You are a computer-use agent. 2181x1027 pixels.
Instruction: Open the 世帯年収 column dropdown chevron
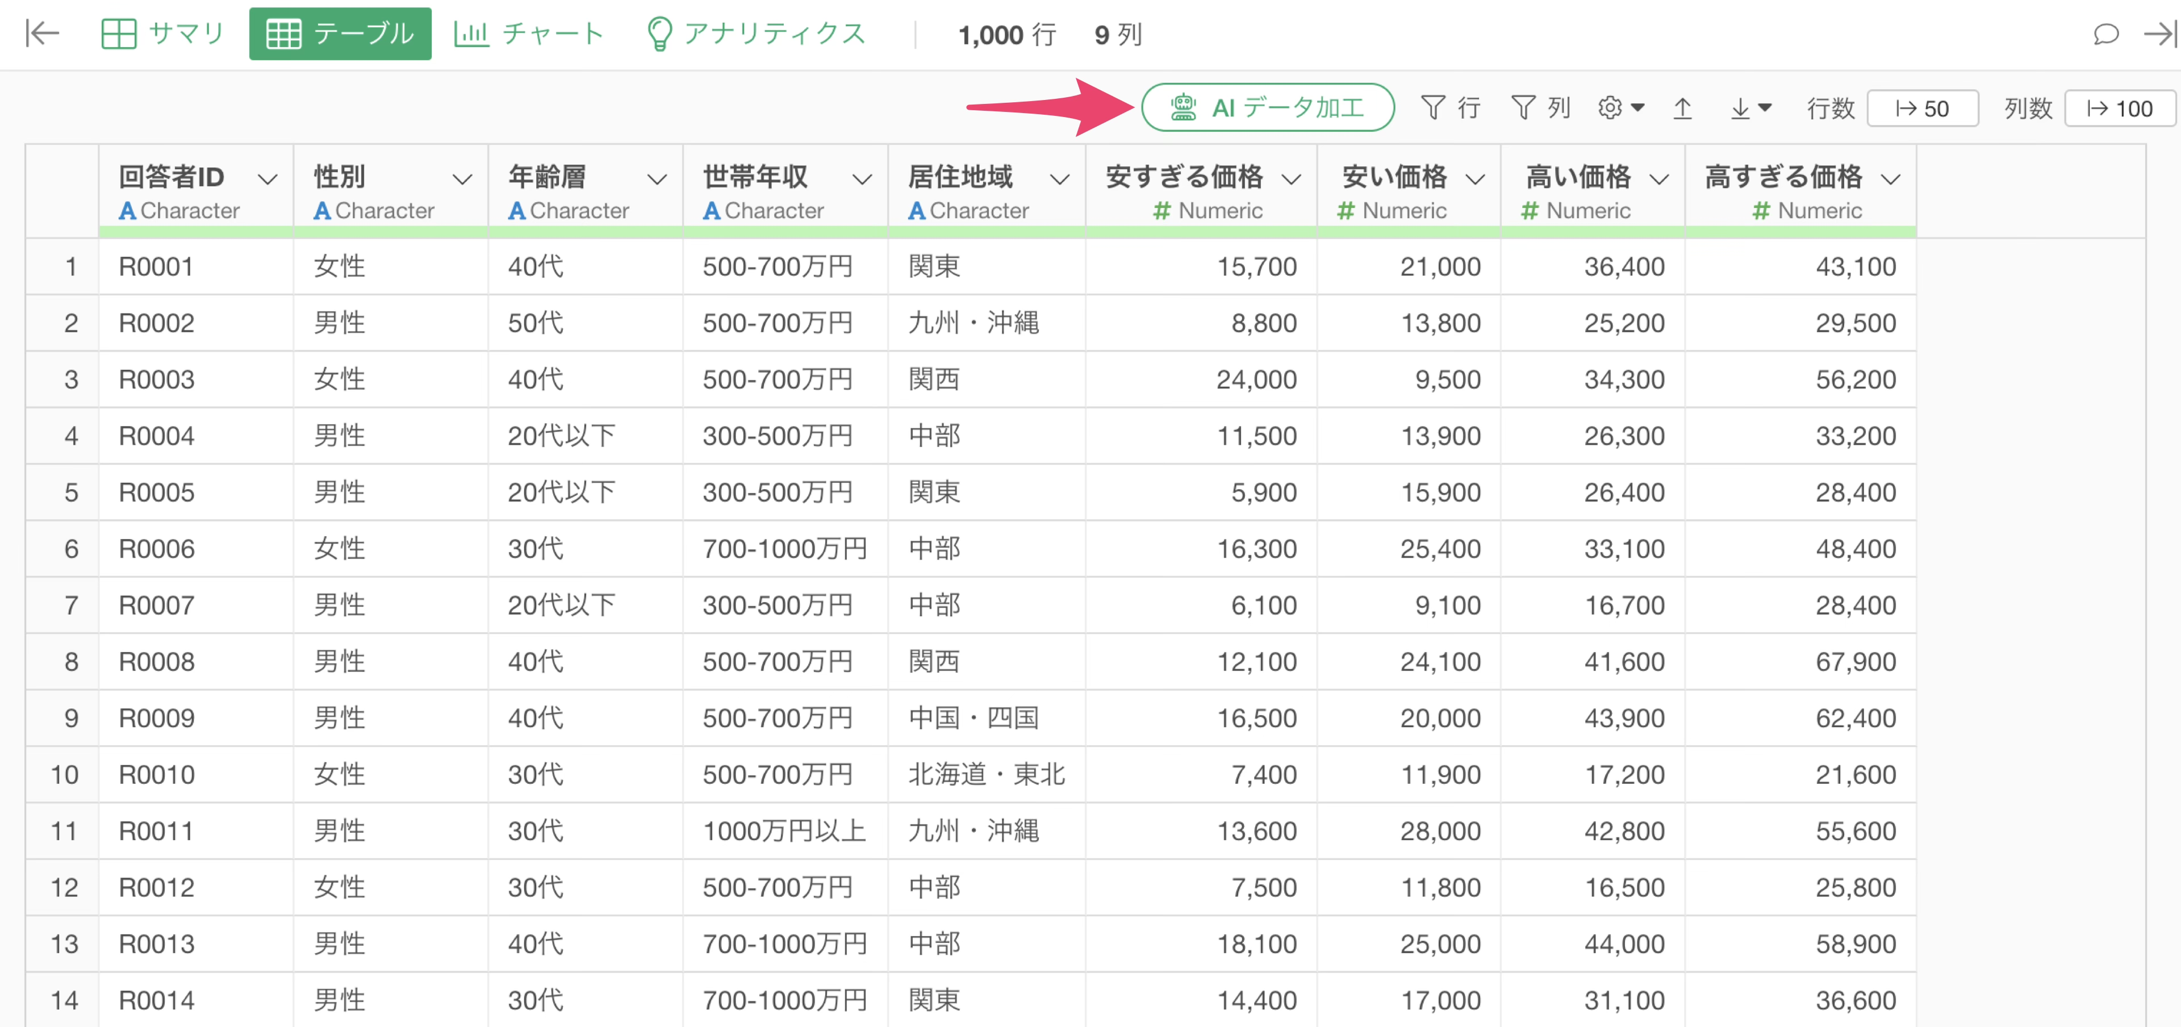point(861,179)
